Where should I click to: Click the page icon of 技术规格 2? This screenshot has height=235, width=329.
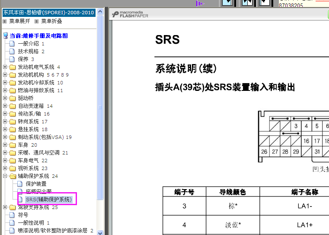(12, 52)
